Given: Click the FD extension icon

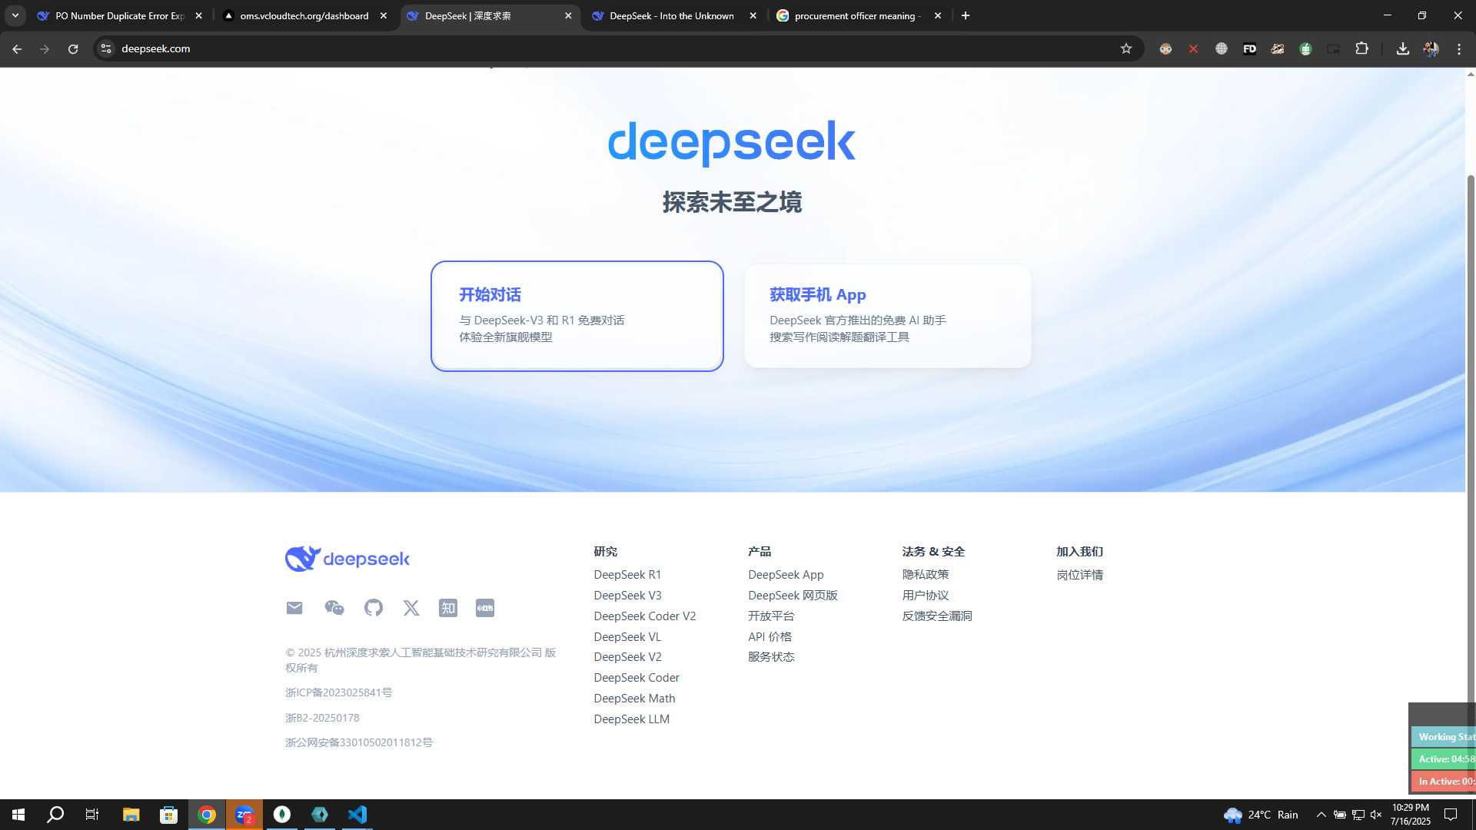Looking at the screenshot, I should pos(1249,48).
